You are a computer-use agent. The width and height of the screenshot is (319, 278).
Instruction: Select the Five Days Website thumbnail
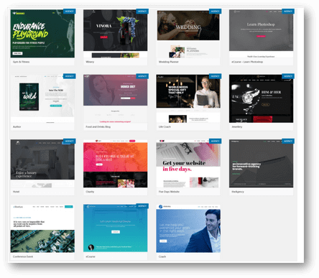click(x=188, y=164)
